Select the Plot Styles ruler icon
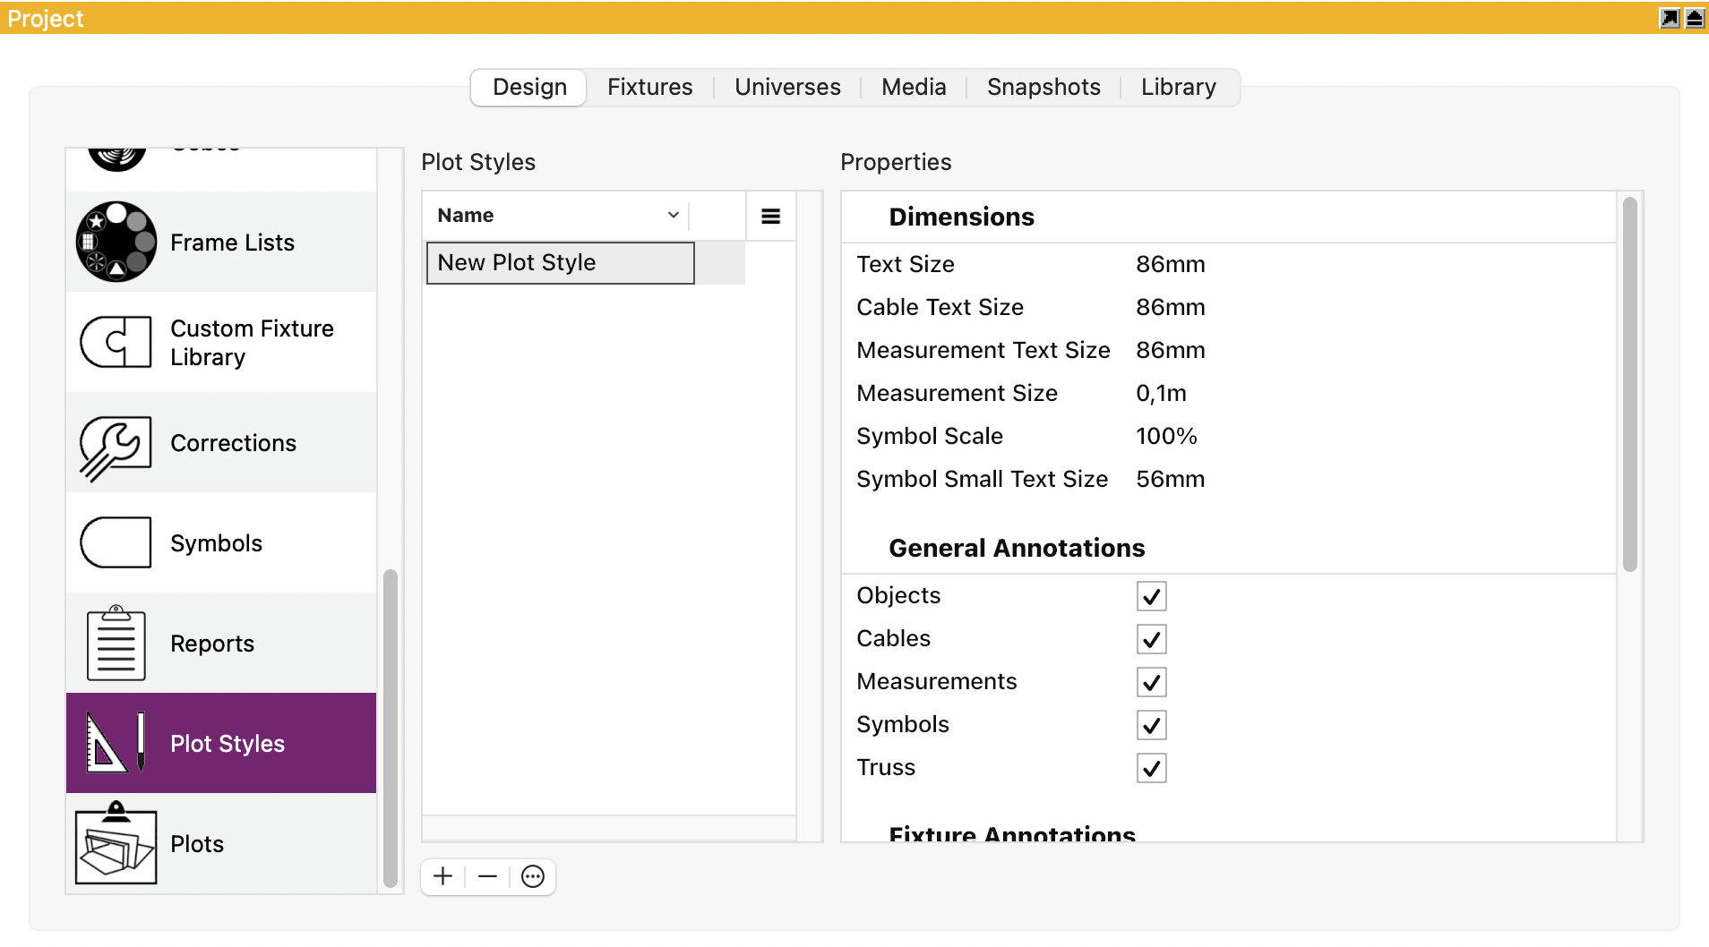The image size is (1709, 947). pyautogui.click(x=116, y=743)
